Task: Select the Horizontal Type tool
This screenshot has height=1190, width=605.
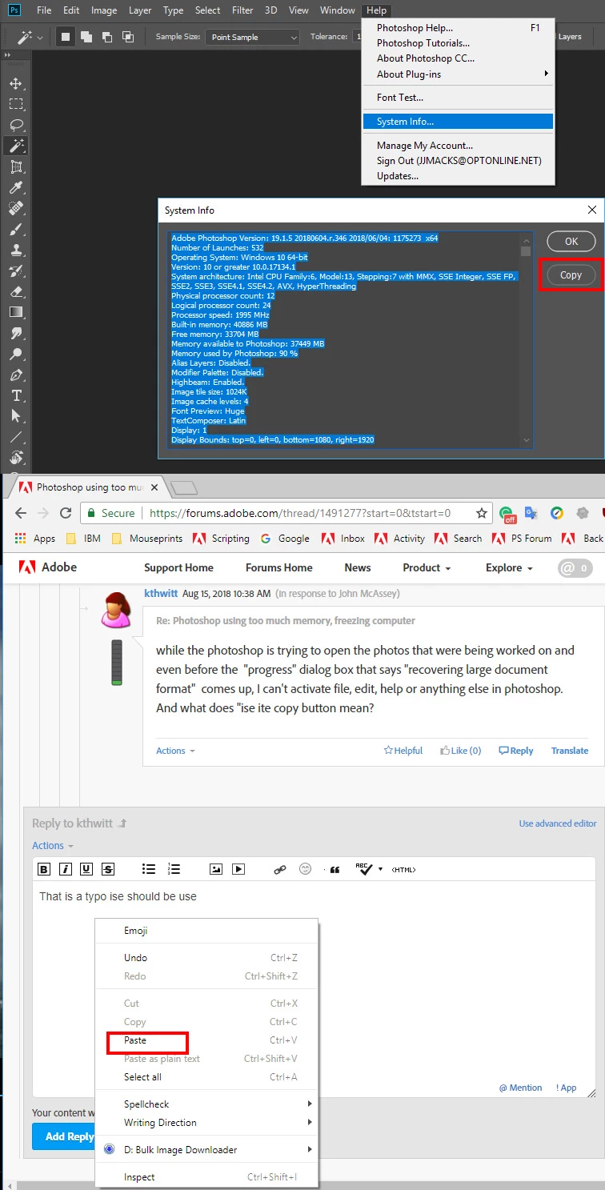Action: [x=16, y=396]
